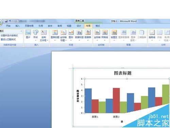The image size is (170, 128).
Task: Open the 数据表 data table menu
Action: (x=88, y=35)
